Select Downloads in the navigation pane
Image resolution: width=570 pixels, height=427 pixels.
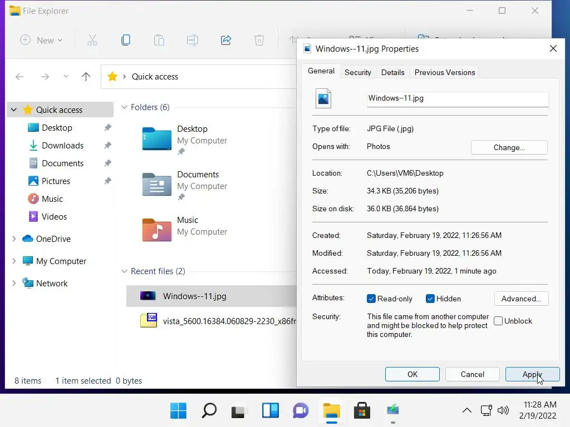[62, 146]
